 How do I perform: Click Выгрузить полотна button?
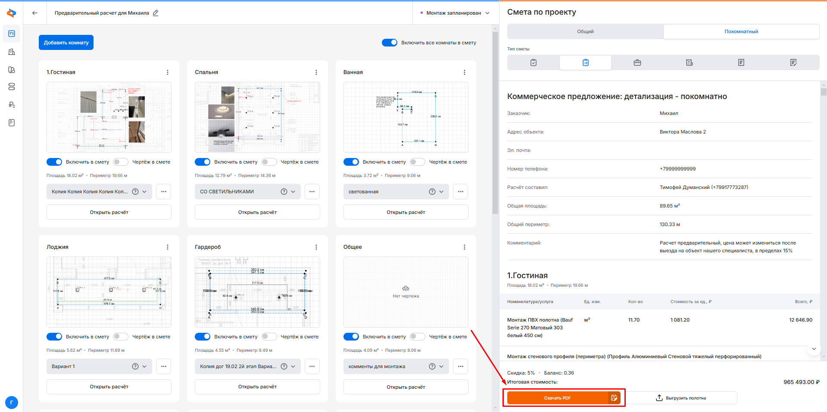click(681, 398)
